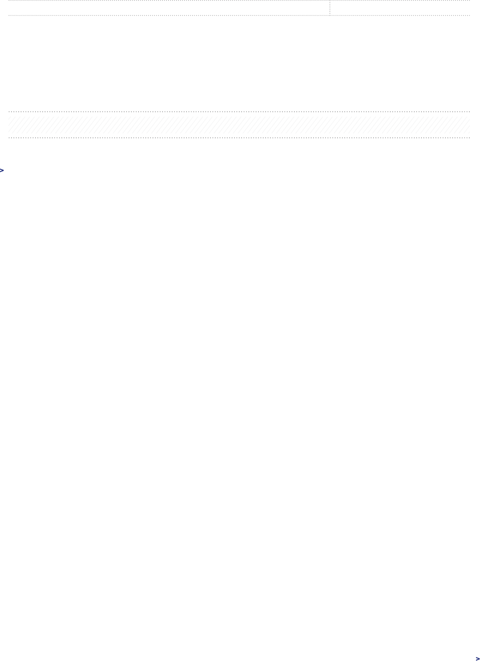Click the blue chevron arrow at top left
480x661 pixels.
pos(2,170)
